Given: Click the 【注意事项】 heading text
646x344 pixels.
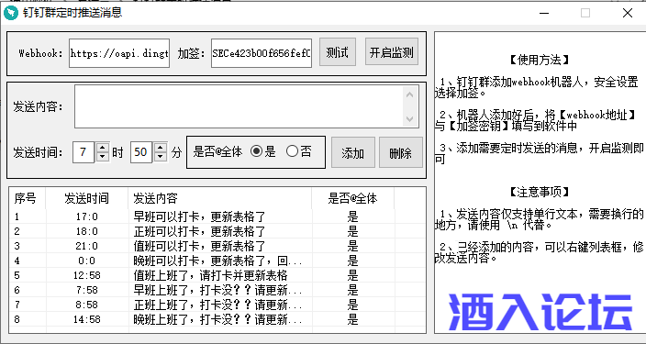Looking at the screenshot, I should click(540, 192).
